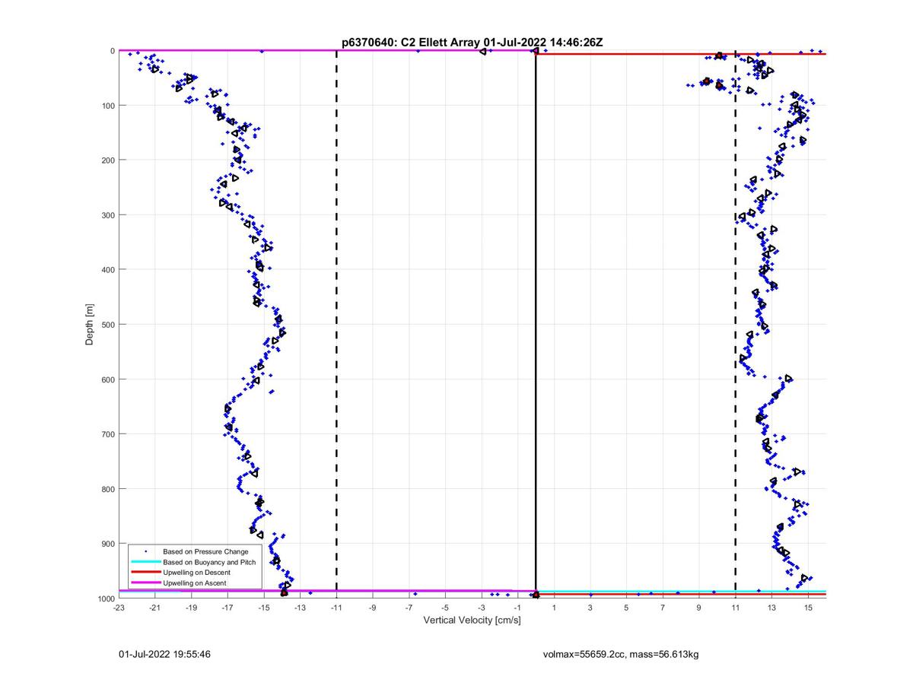This screenshot has height=673, width=913.
Task: Click the red line sample in legend
Action: pyautogui.click(x=145, y=572)
